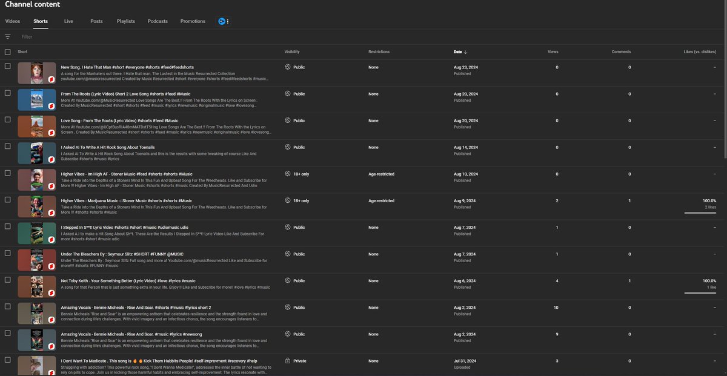
Task: Click lock icon on I Dont Want To Medicate row
Action: click(288, 360)
